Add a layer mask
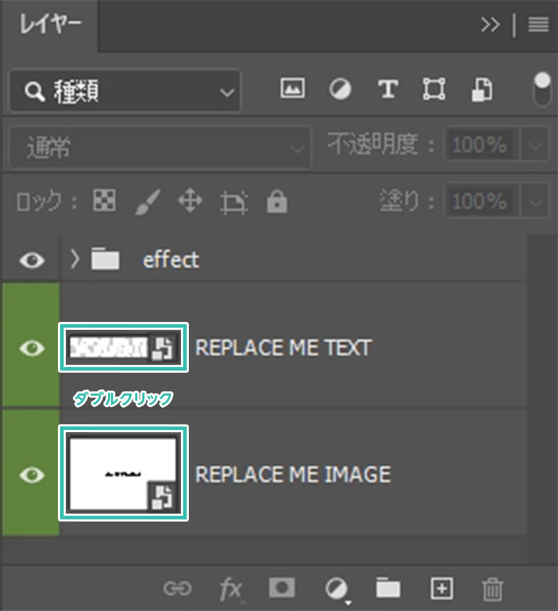 (282, 588)
